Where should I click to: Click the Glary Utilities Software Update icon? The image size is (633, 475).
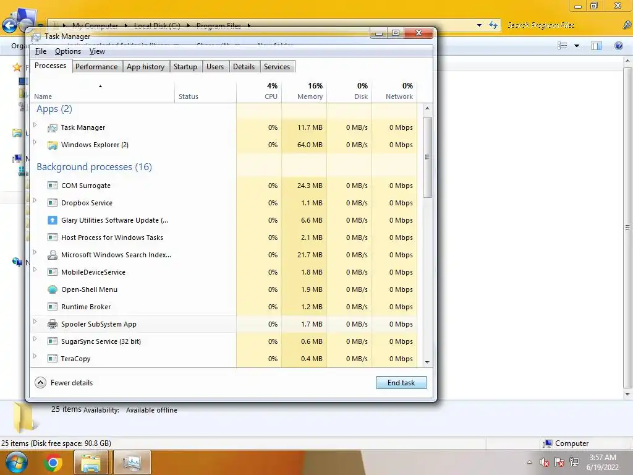click(x=53, y=221)
